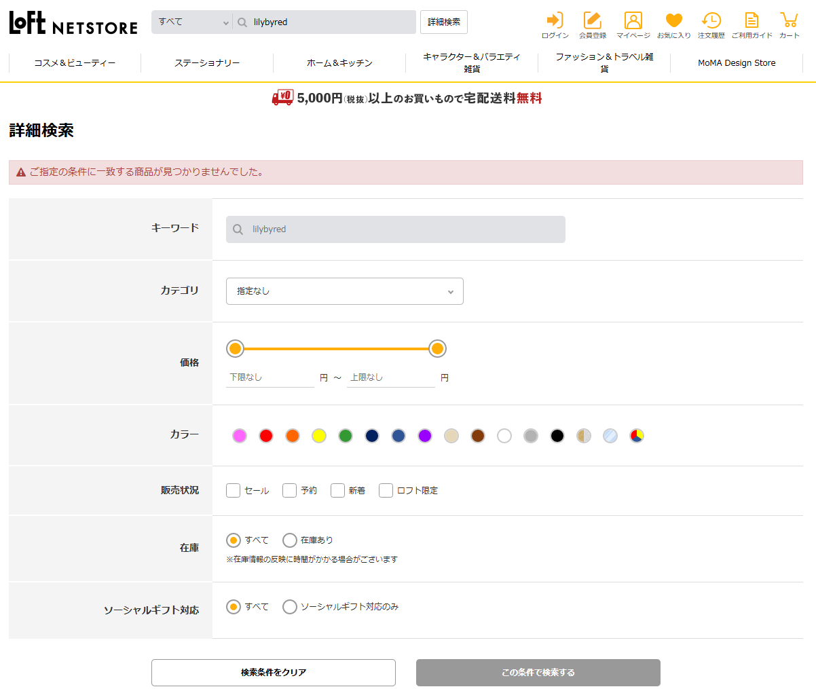
Task: Go to My Page (マイページ) icon
Action: 633,25
